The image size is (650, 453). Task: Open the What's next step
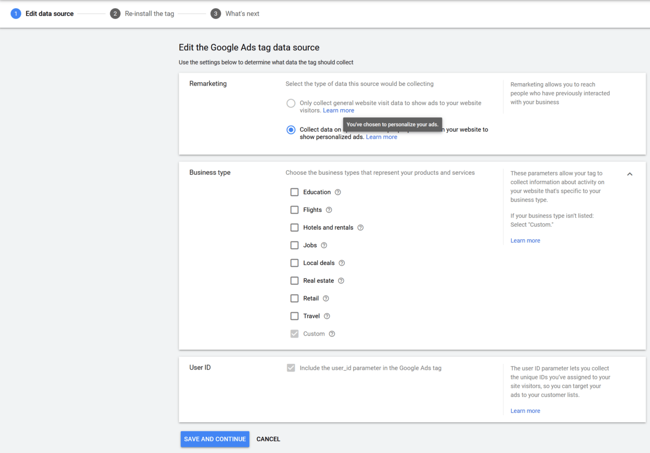tap(215, 13)
